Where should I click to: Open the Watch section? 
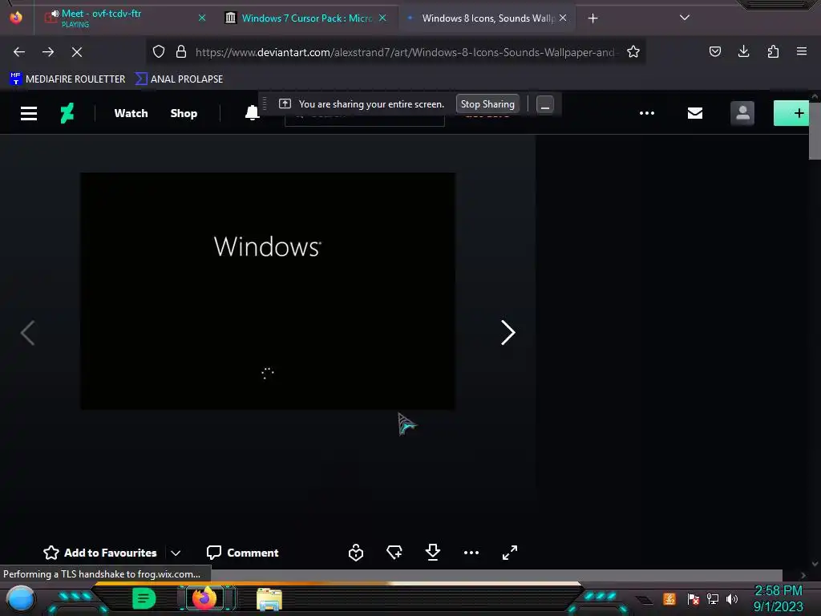(131, 113)
